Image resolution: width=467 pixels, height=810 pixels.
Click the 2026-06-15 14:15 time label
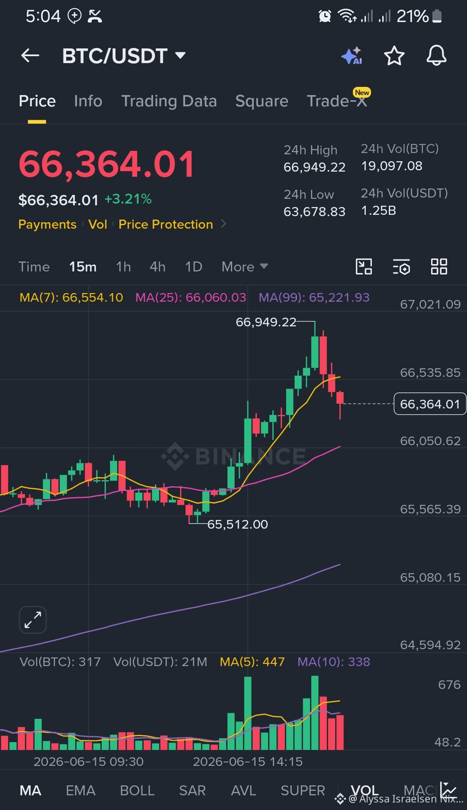[248, 762]
